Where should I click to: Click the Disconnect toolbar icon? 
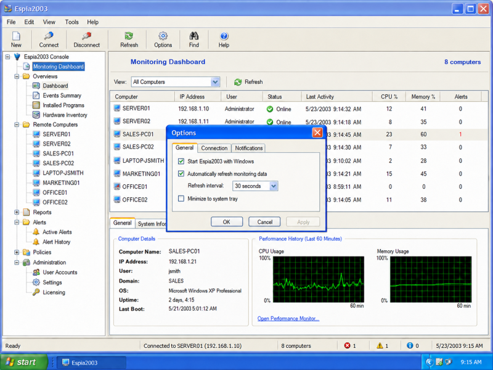[x=86, y=36]
